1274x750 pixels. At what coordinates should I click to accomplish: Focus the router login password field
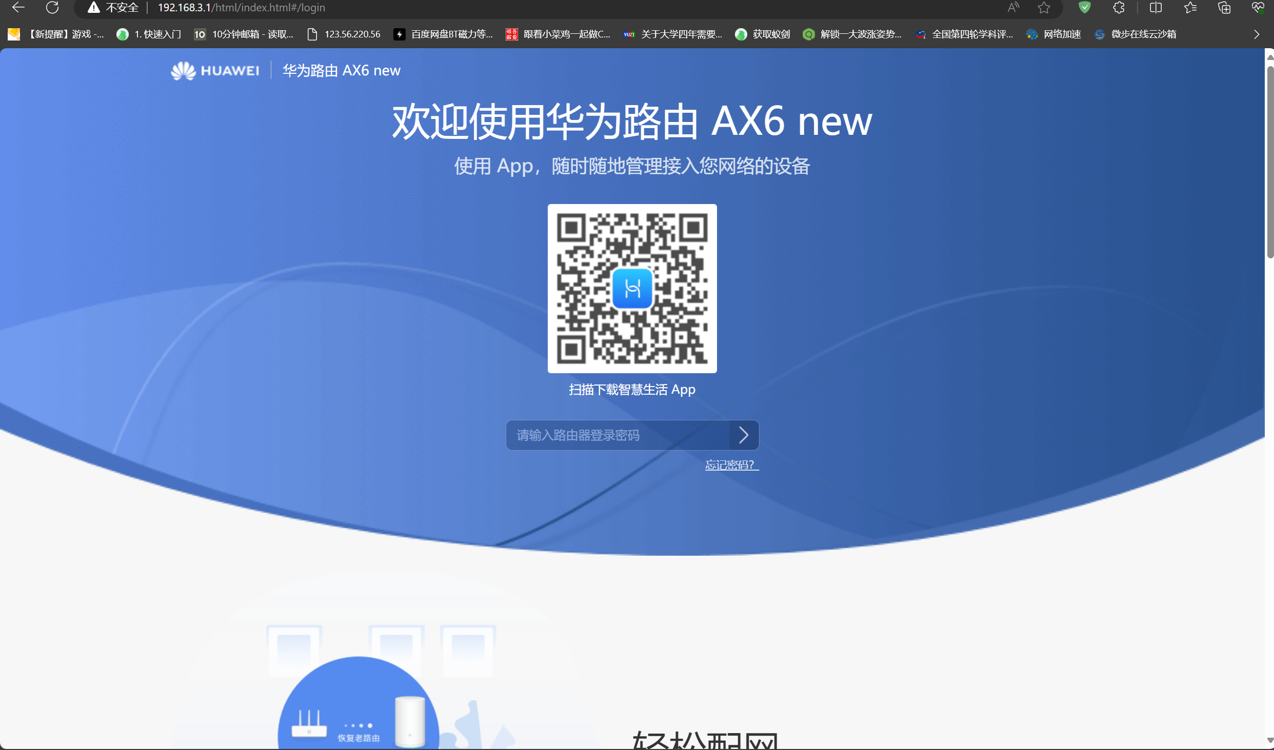618,435
